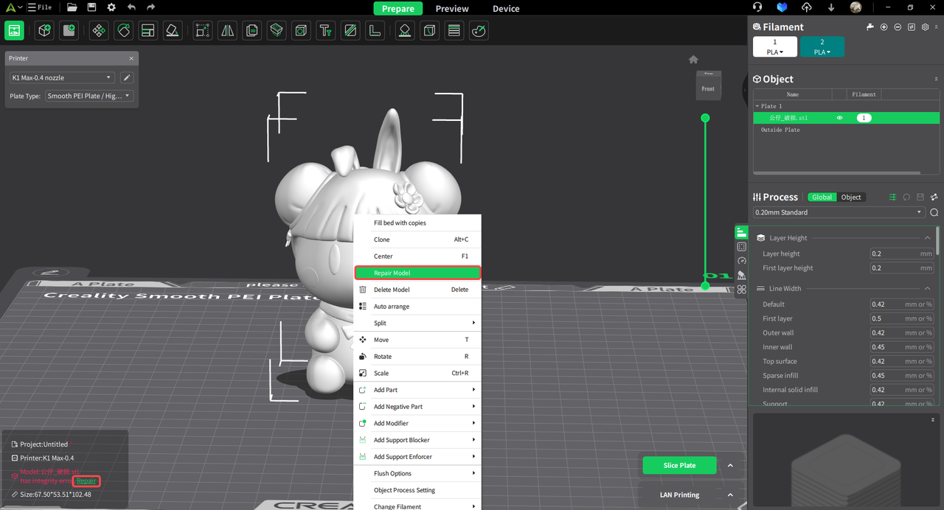Add a new plate with the plate-plus icon
944x510 pixels.
pos(69,31)
